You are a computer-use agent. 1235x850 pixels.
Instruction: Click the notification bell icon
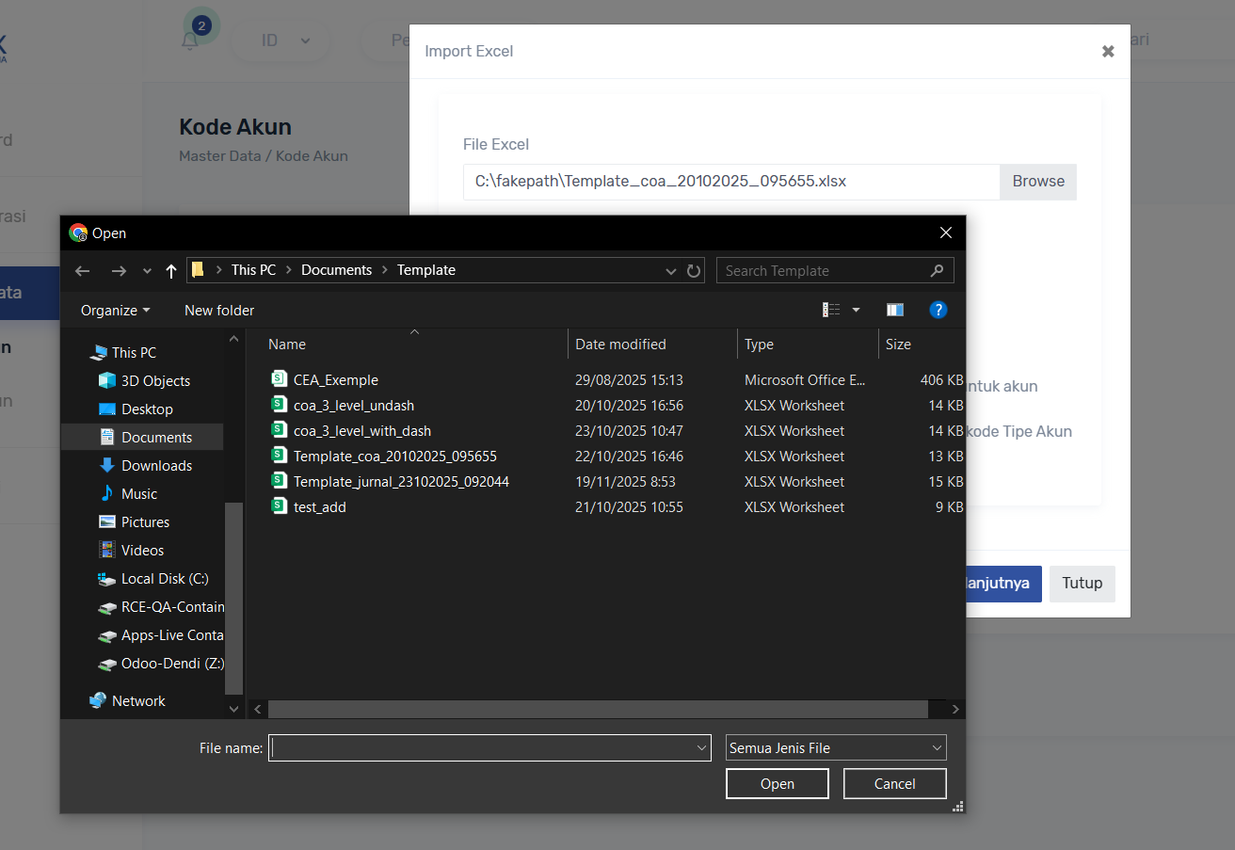pos(190,40)
